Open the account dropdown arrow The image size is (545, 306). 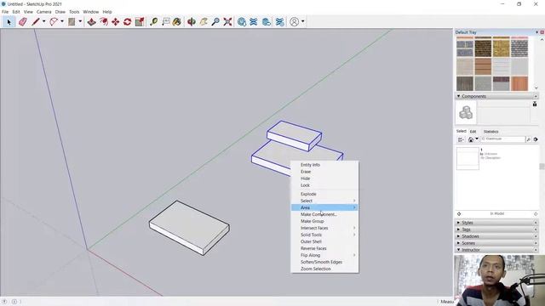click(303, 21)
